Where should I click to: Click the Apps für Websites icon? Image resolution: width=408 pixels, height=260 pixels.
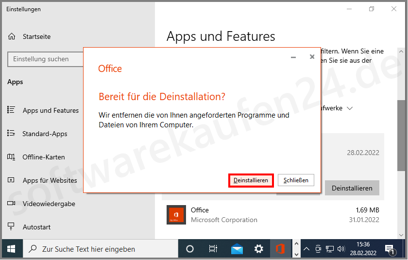tap(11, 180)
